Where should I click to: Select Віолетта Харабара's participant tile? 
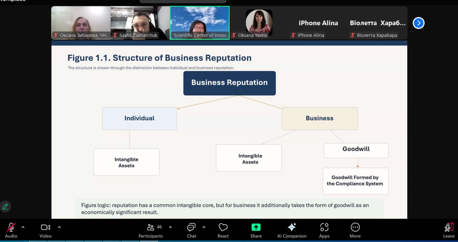378,23
